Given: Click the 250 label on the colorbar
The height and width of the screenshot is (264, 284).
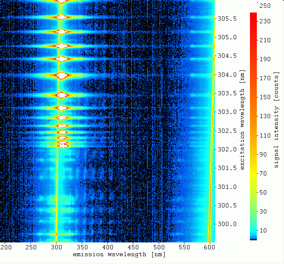Looking at the screenshot, I should click(x=264, y=6).
